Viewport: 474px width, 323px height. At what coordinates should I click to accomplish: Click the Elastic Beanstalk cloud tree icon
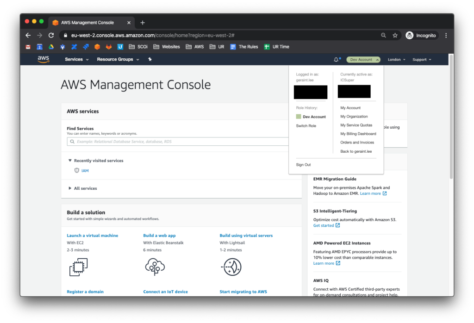pos(155,267)
